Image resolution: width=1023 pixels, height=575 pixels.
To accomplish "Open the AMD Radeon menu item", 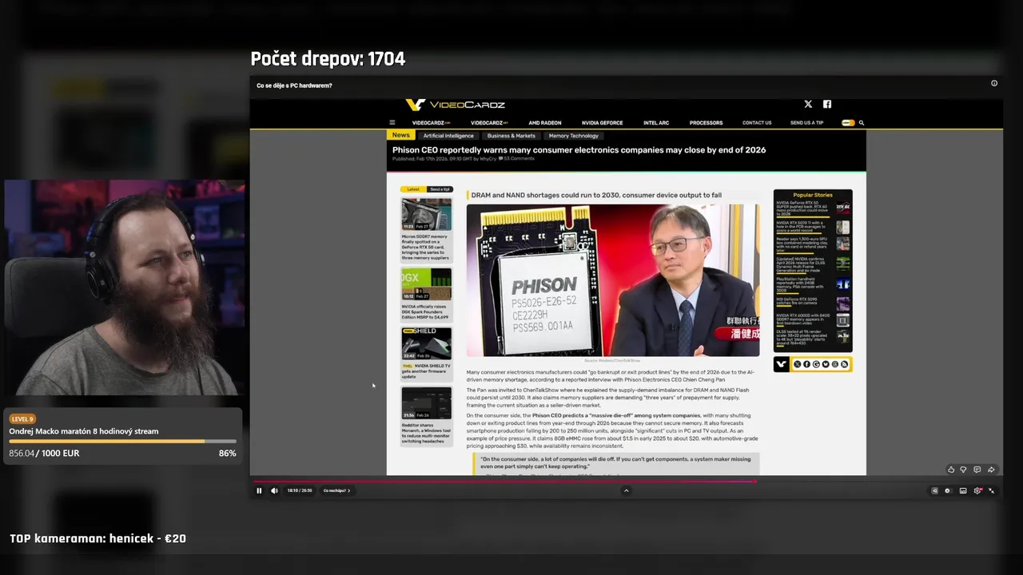I will coord(544,123).
